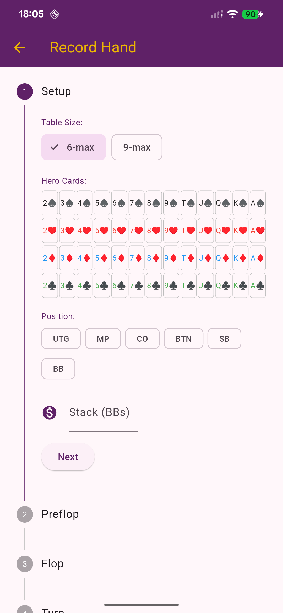Pick the 2 of spades card
The height and width of the screenshot is (613, 283).
50,203
